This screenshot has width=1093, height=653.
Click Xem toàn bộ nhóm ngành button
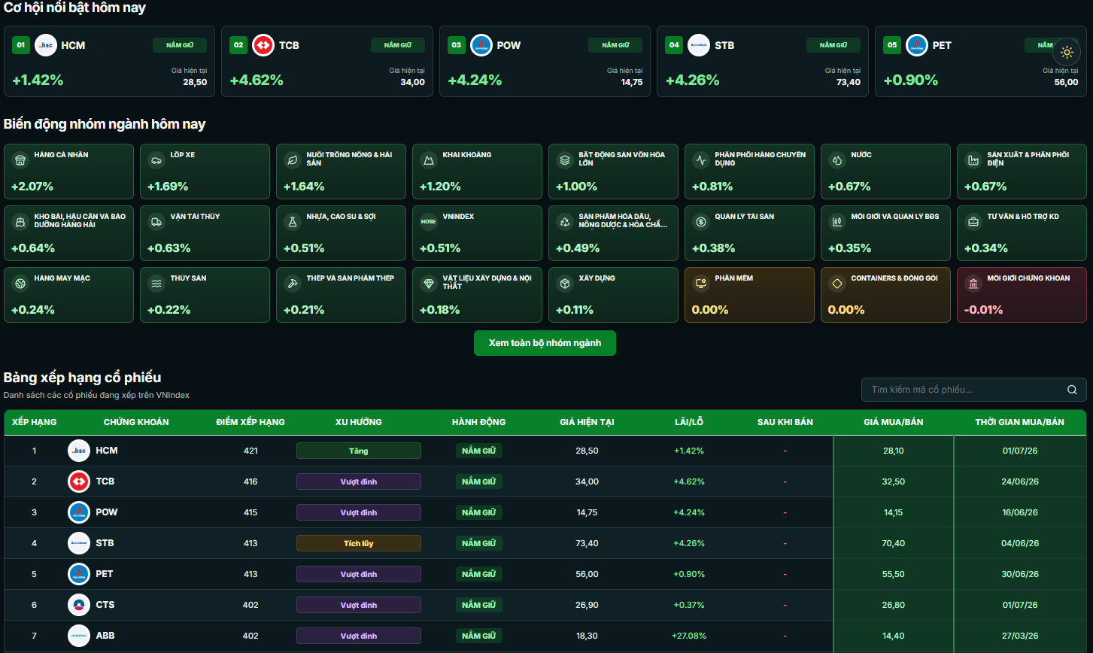(x=545, y=343)
